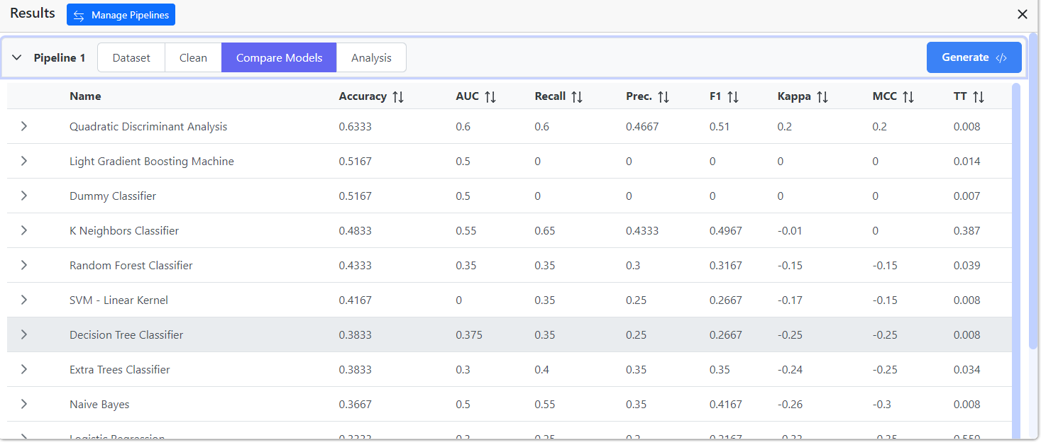Viewport: 1041px width, 445px height.
Task: Select the Clean tab
Action: 193,57
